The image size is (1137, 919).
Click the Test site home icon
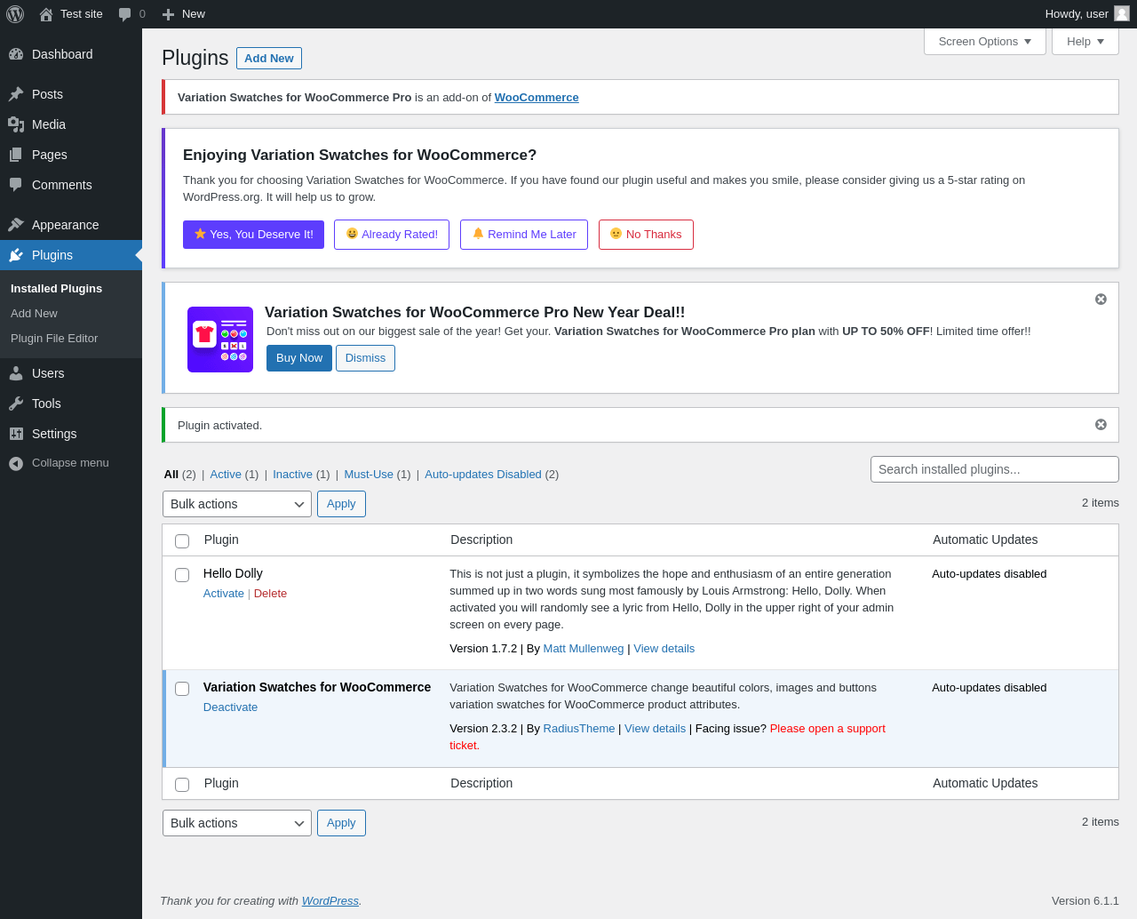46,14
